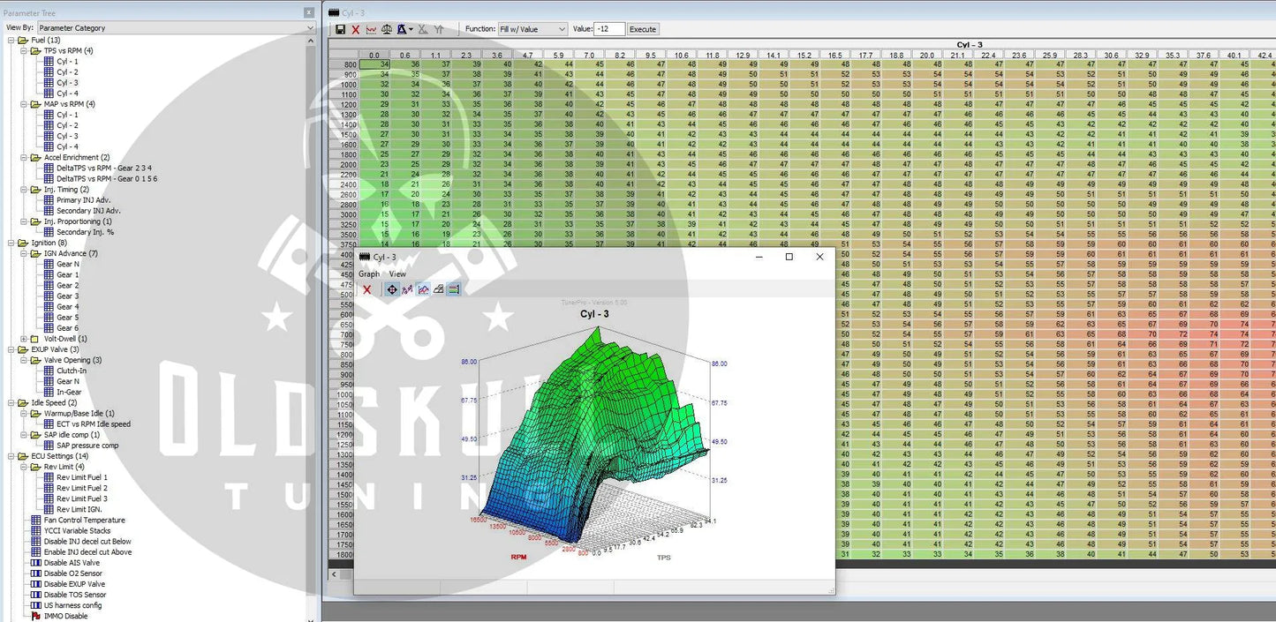Toggle the Disable EXUP Valve parameter
1276x622 pixels.
pos(74,584)
